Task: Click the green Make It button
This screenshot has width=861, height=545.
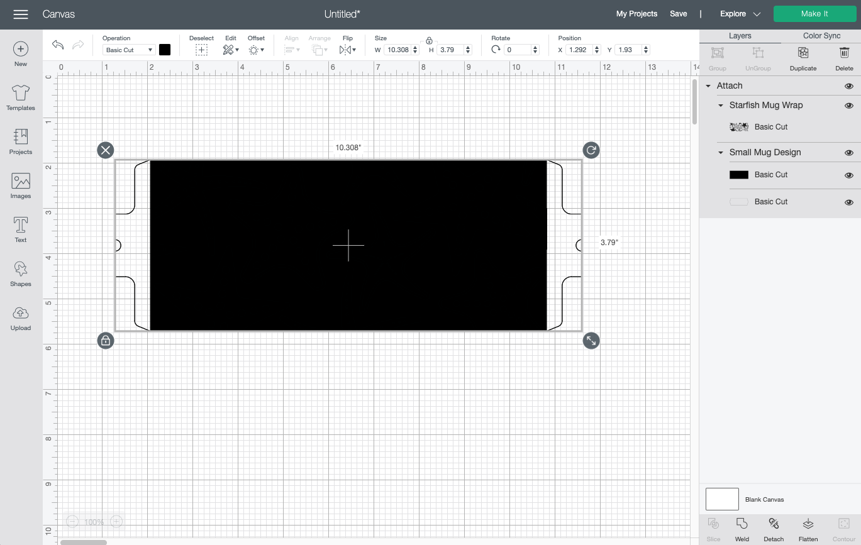Action: (814, 14)
